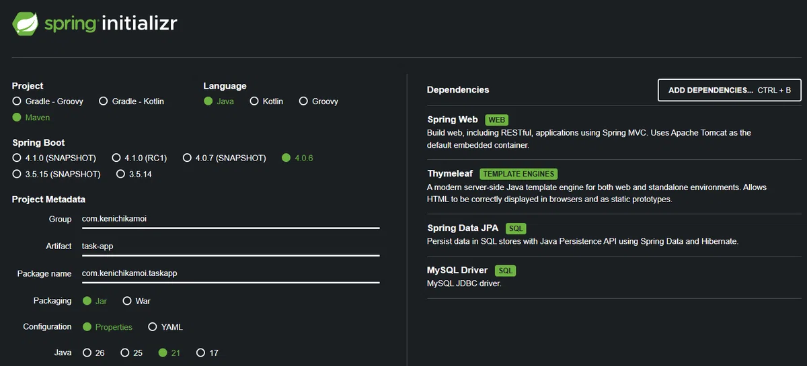
Task: Select Spring Boot version 3.5.14
Action: click(x=134, y=174)
